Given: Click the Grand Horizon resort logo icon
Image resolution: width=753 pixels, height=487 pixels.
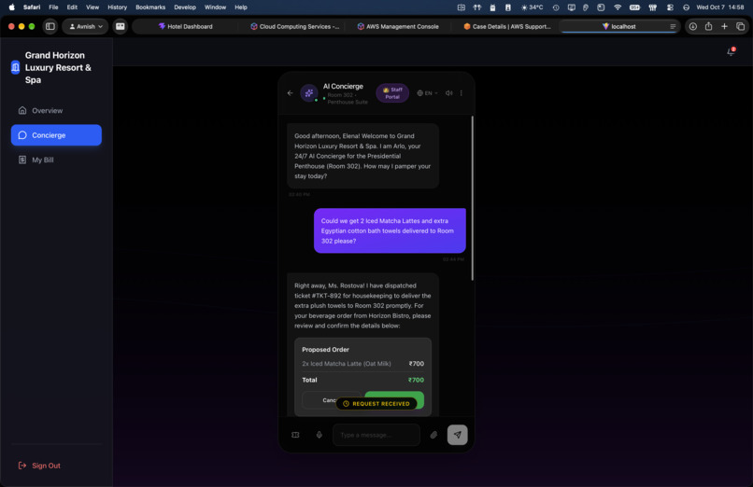Looking at the screenshot, I should click(x=15, y=67).
